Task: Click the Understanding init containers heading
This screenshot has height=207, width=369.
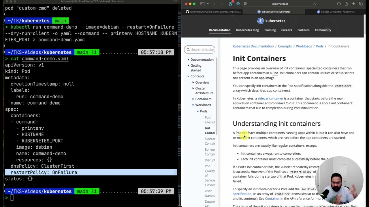Action: point(276,124)
